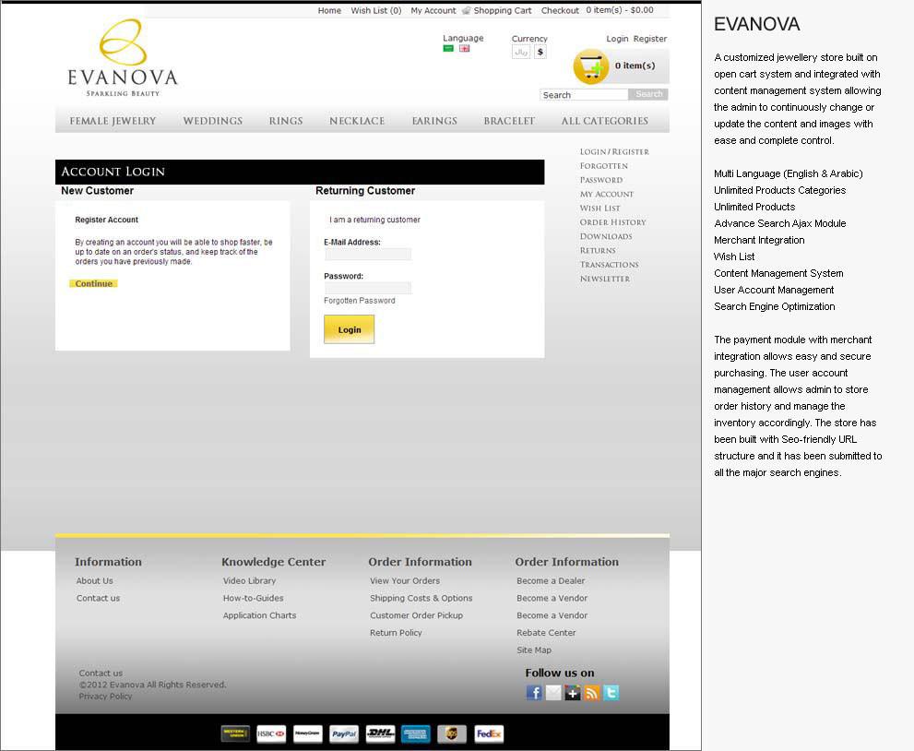Open Wish List (0) in top bar
Image resolution: width=914 pixels, height=751 pixels.
pos(376,10)
